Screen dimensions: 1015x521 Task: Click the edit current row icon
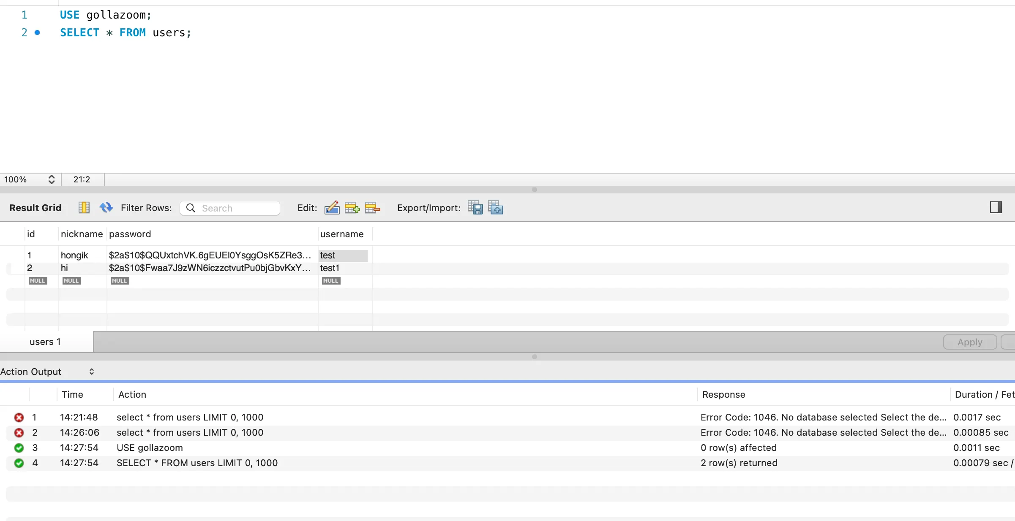click(332, 208)
